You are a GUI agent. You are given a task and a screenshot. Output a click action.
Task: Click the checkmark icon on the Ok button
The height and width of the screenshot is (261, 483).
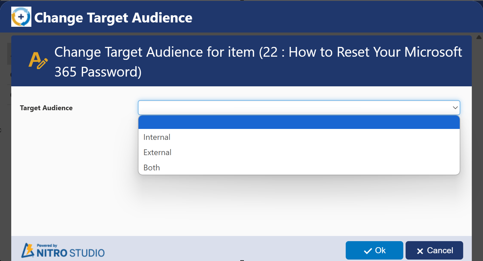[x=368, y=251]
